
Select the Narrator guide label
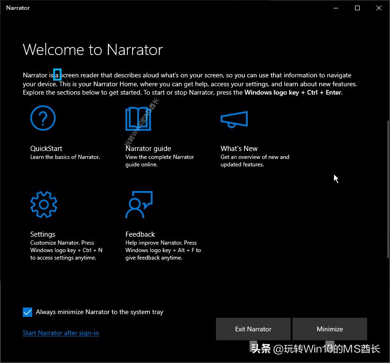tap(148, 148)
